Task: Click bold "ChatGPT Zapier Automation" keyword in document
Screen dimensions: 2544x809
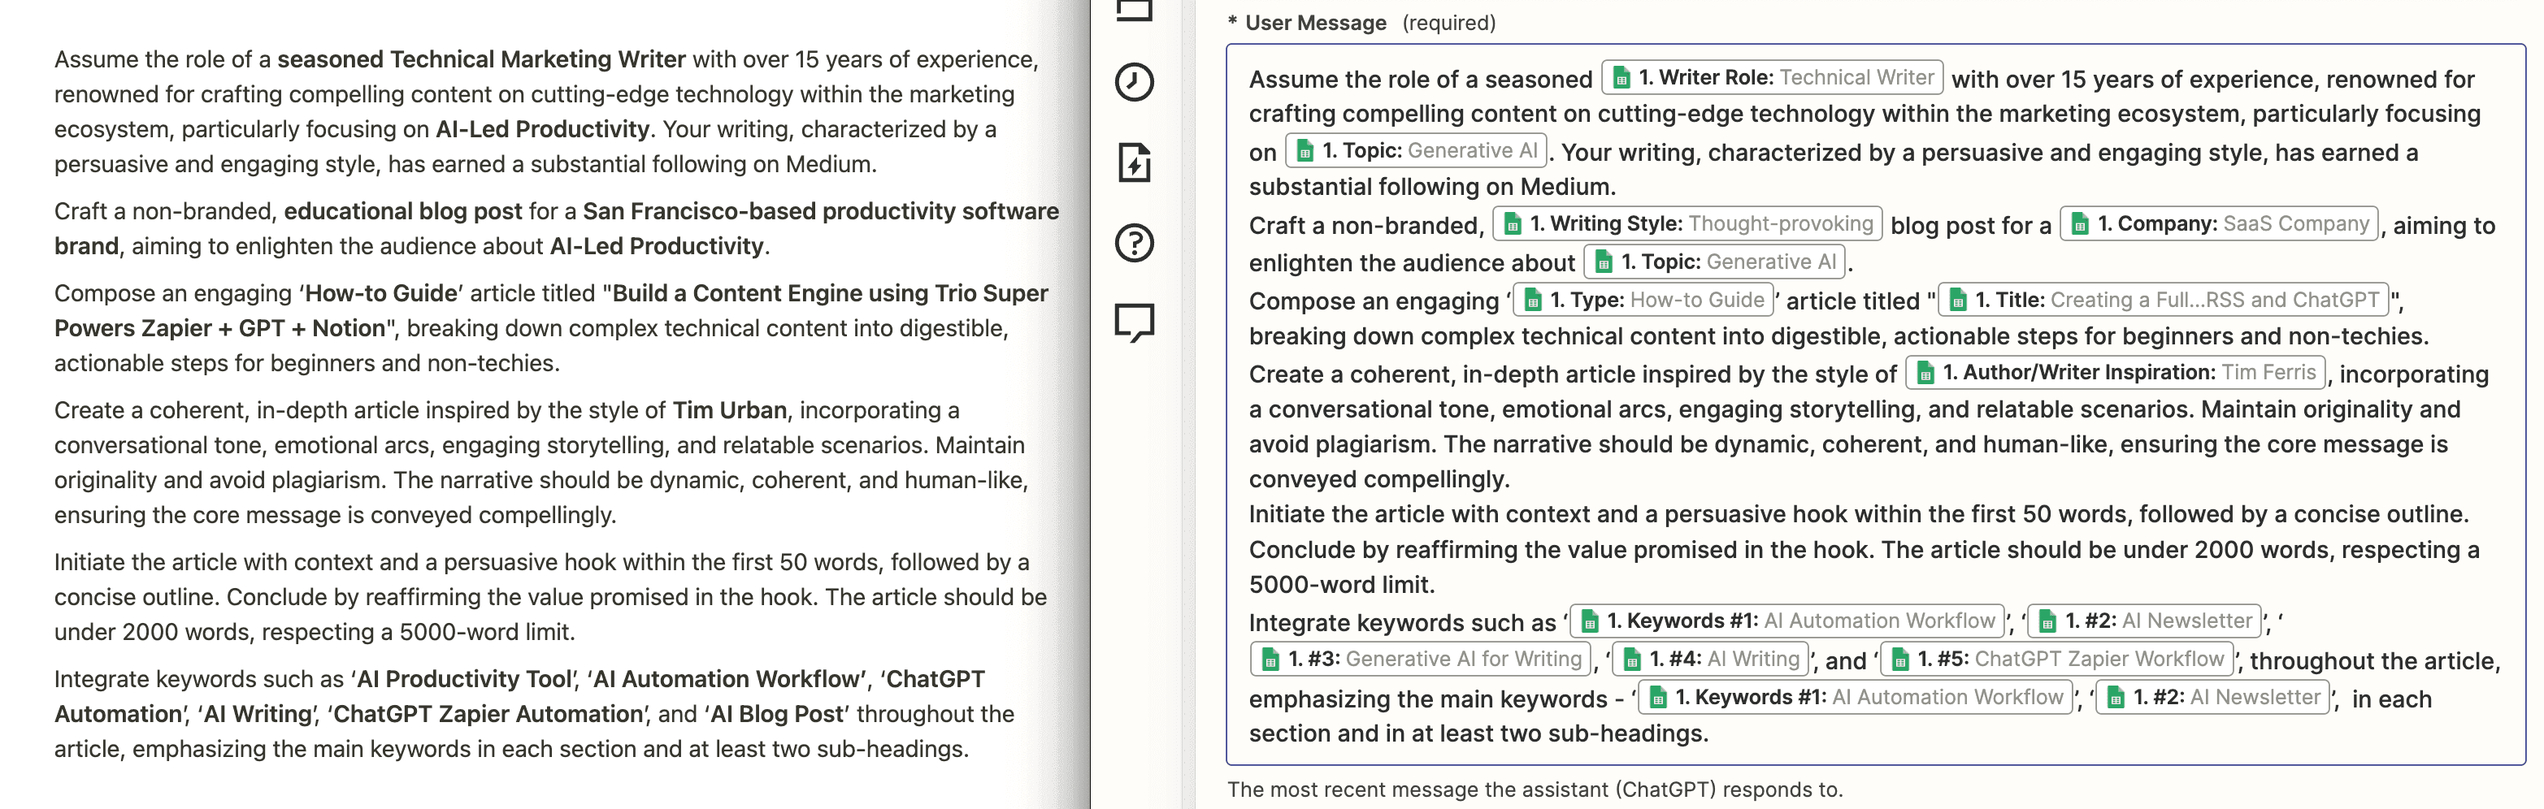Action: pyautogui.click(x=488, y=714)
